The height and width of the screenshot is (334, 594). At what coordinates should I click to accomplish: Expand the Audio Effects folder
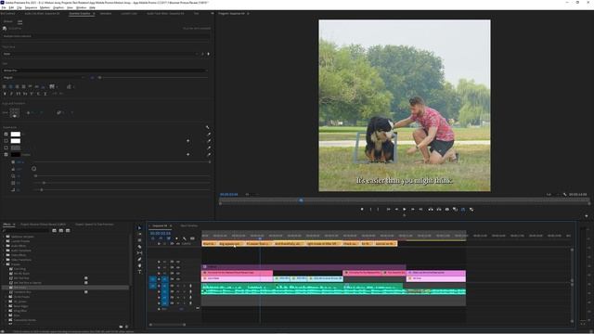pyautogui.click(x=4, y=246)
